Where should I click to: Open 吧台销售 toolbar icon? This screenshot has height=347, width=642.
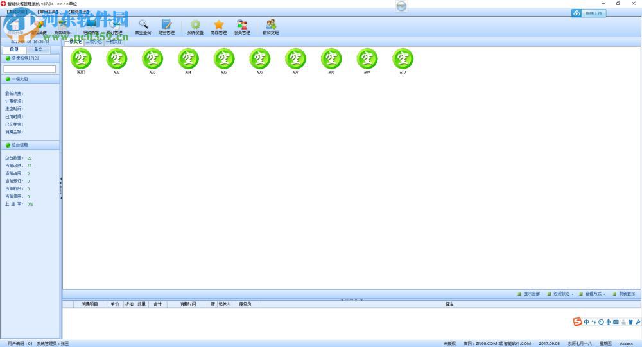[x=91, y=26]
